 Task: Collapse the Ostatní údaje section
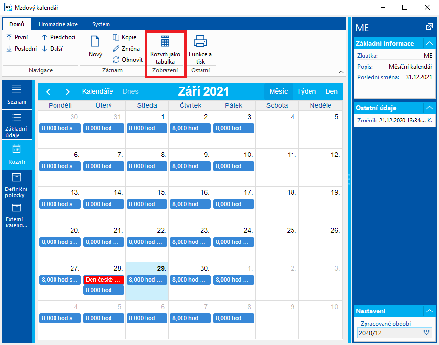click(x=429, y=108)
